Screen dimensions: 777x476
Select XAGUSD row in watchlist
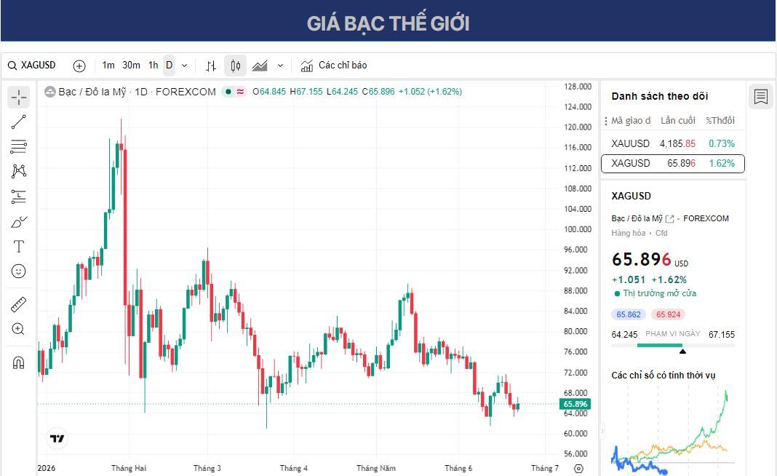[x=672, y=164]
